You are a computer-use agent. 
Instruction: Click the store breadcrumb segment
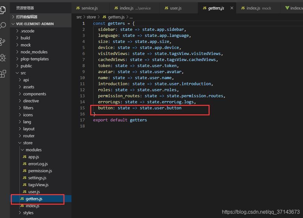[x=91, y=17]
